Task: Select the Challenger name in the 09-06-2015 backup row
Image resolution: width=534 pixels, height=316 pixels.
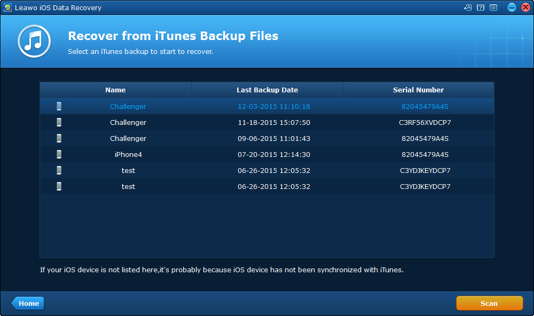Action: click(x=128, y=138)
